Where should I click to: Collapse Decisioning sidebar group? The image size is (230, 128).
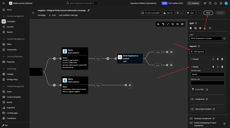click(4, 69)
